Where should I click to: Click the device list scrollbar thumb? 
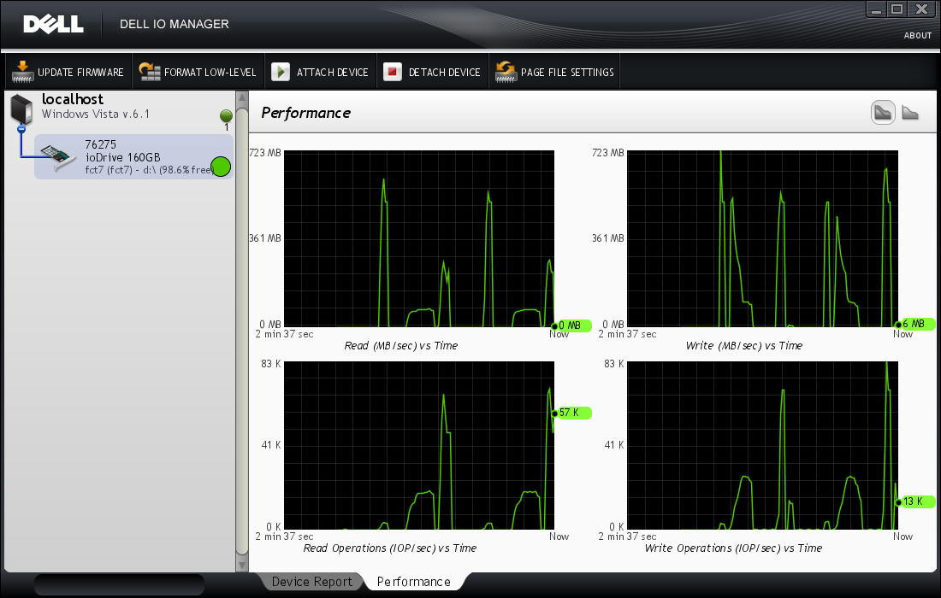click(242, 331)
